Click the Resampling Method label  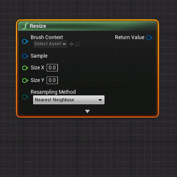pos(53,92)
